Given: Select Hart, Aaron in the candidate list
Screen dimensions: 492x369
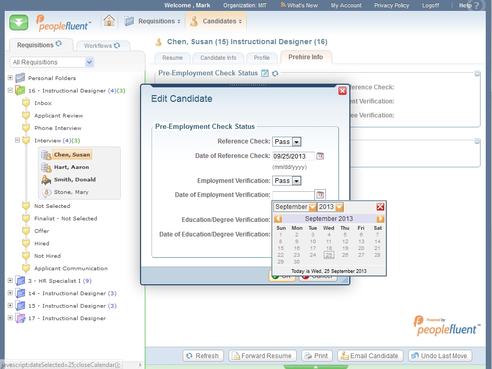Looking at the screenshot, I should click(71, 167).
